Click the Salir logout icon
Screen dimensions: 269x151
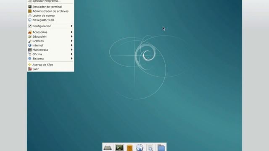pyautogui.click(x=30, y=69)
